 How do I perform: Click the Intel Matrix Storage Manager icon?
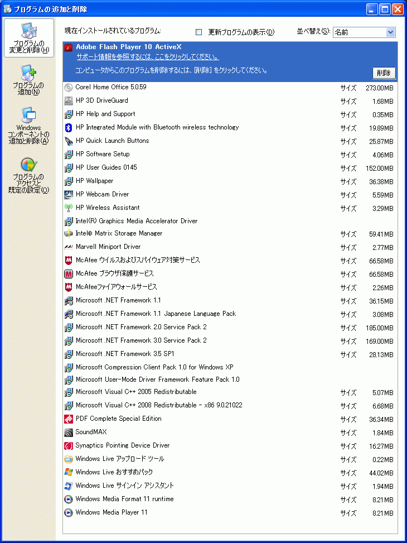tap(69, 234)
